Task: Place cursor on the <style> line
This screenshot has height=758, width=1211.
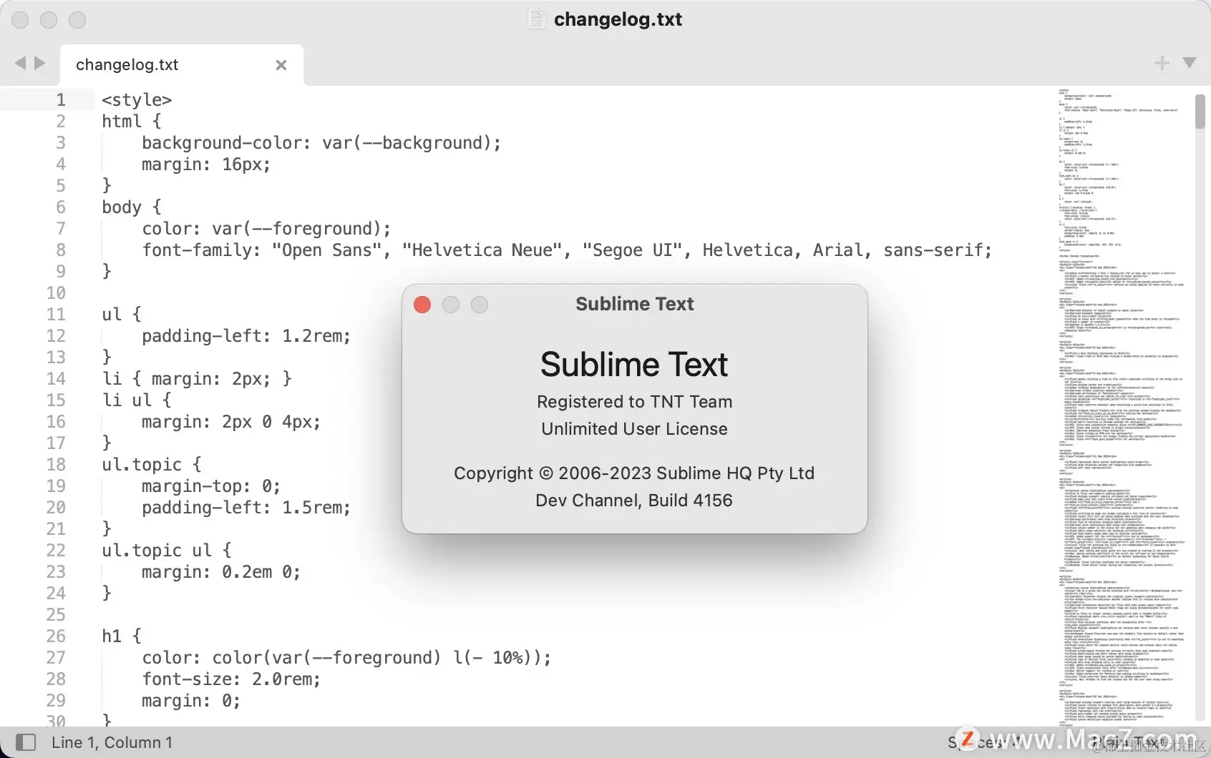Action: click(137, 100)
